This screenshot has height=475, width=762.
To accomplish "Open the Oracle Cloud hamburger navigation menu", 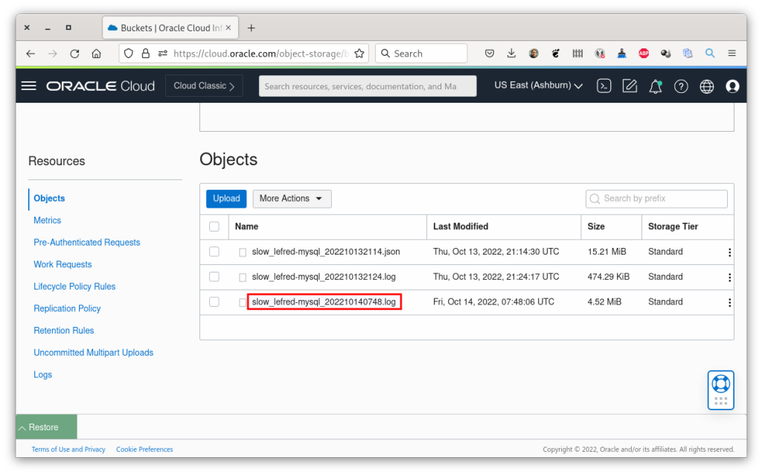I will pyautogui.click(x=29, y=86).
